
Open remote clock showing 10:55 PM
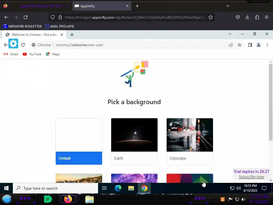[250, 188]
